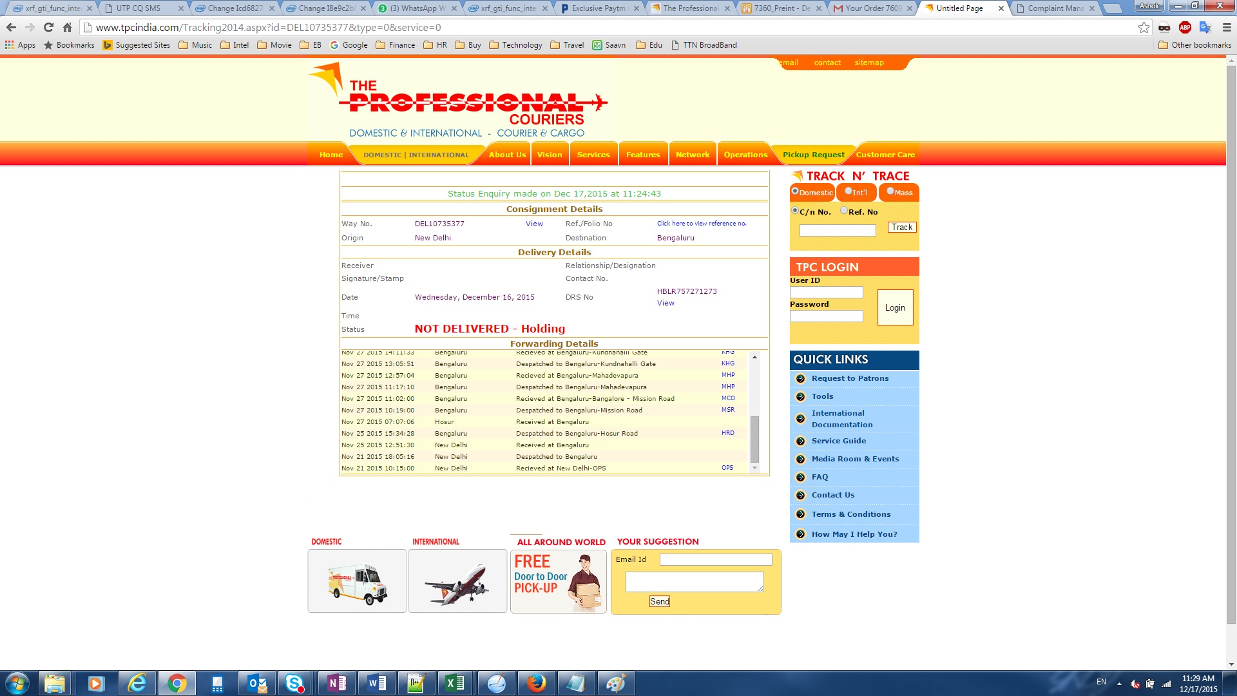The image size is (1237, 696).
Task: Open the Finance bookmarks folder
Action: click(396, 45)
